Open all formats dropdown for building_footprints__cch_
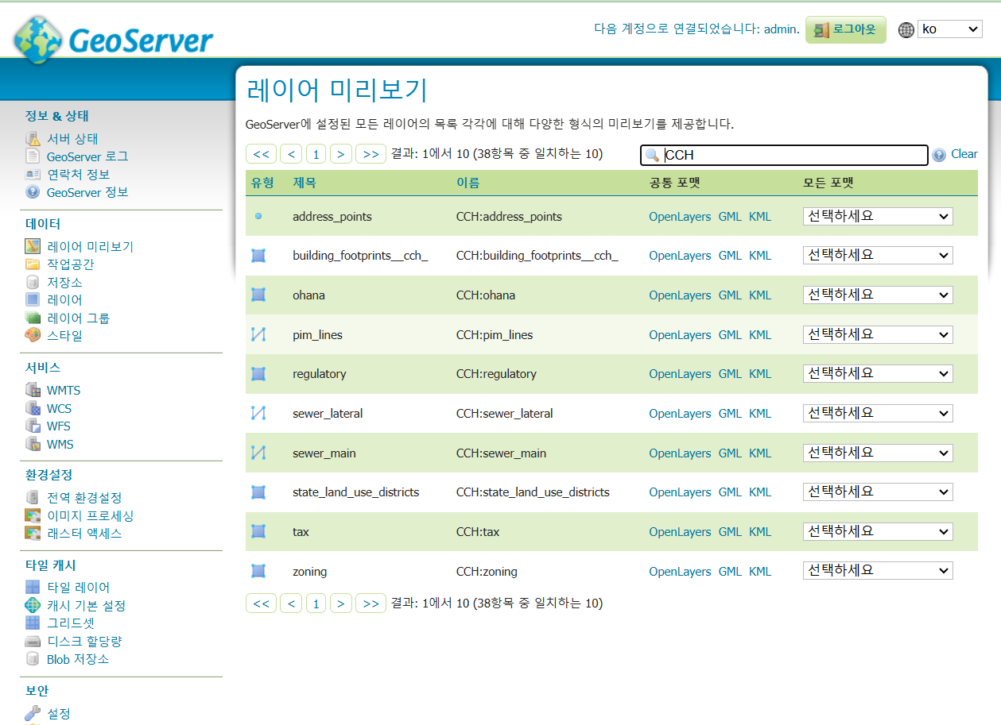The width and height of the screenshot is (1001, 725). tap(878, 256)
